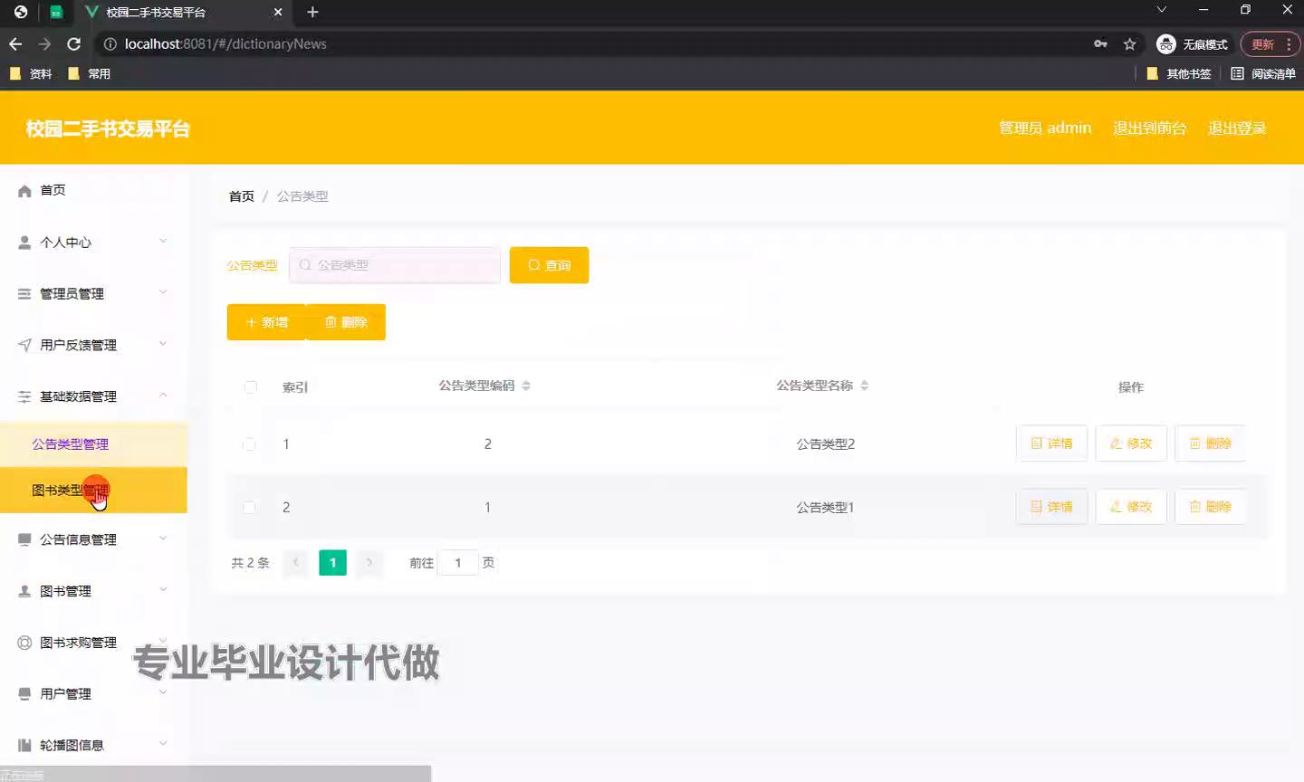
Task: Click the 用户反馈管理 paper plane icon
Action: tap(24, 345)
